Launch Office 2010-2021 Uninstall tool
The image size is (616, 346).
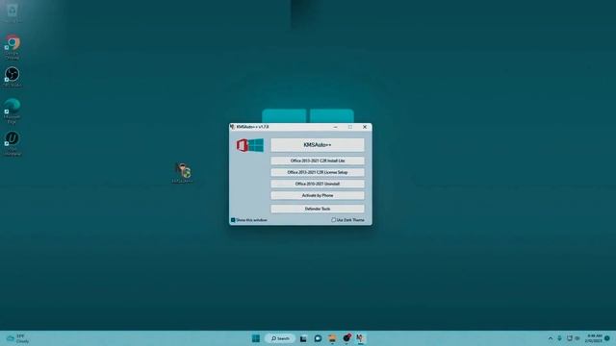[318, 184]
